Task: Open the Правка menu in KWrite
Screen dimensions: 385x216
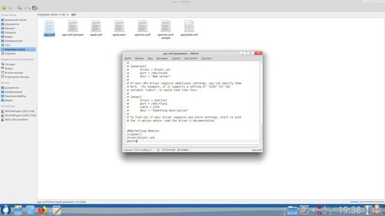Action: (x=140, y=58)
